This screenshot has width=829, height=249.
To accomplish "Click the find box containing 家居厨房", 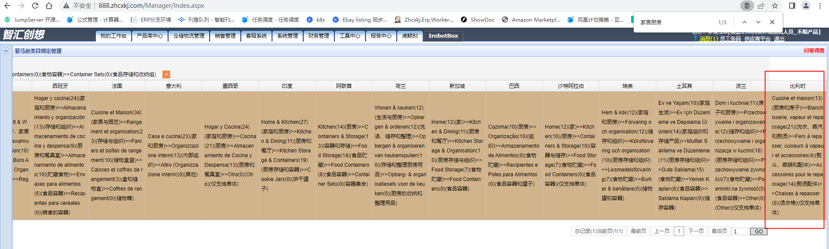I will (x=676, y=22).
